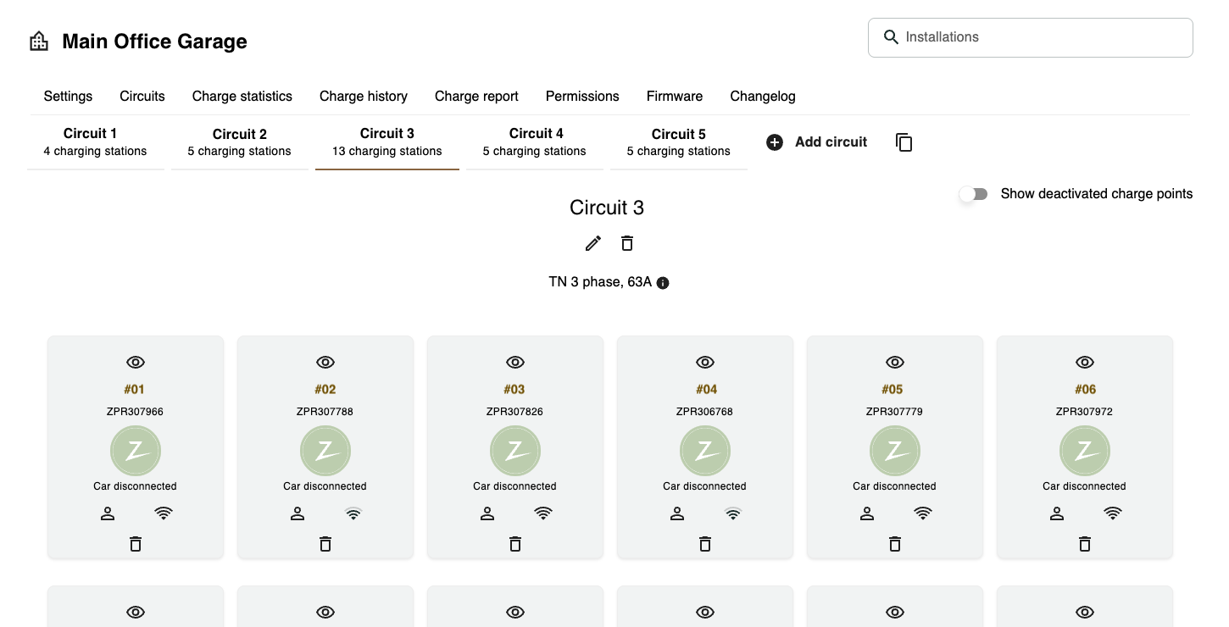Click the Wi-Fi signal icon on station #05
1229x627 pixels.
pyautogui.click(x=923, y=513)
